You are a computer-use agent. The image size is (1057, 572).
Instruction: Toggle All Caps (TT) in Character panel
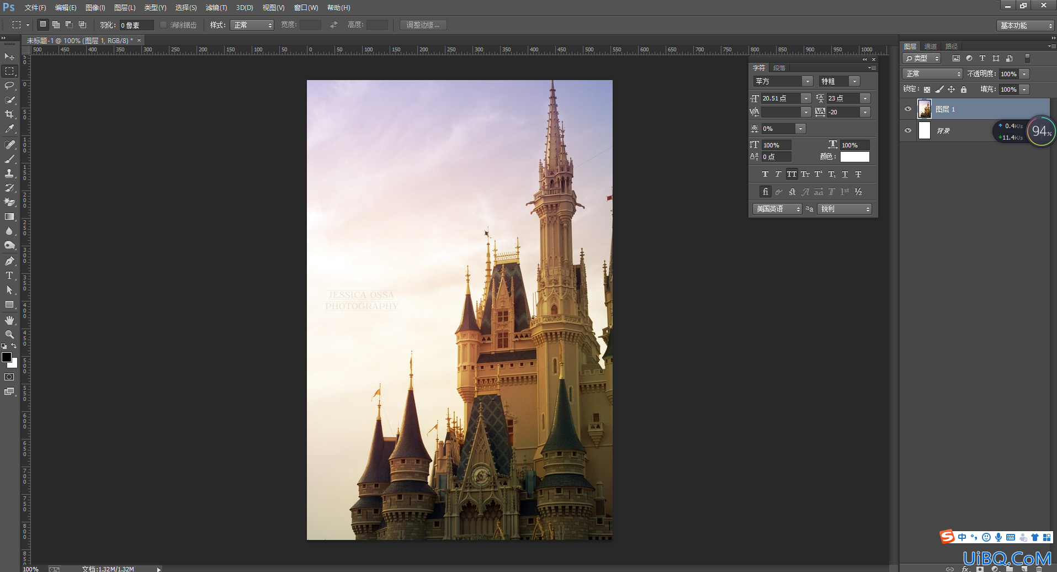(x=792, y=174)
